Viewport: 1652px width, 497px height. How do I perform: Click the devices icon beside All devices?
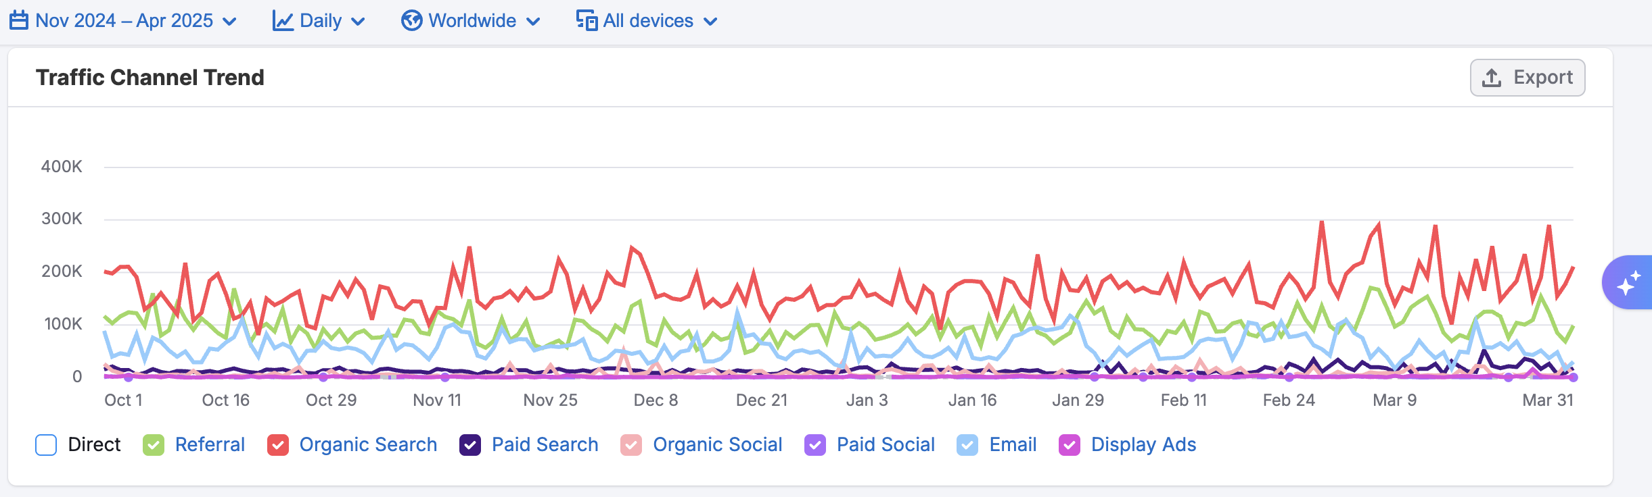click(587, 21)
